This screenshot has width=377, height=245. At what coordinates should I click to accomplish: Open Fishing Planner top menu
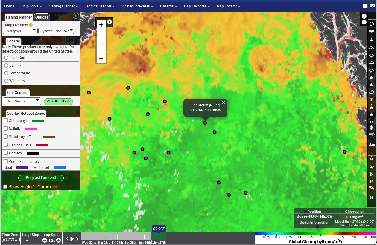coord(63,6)
